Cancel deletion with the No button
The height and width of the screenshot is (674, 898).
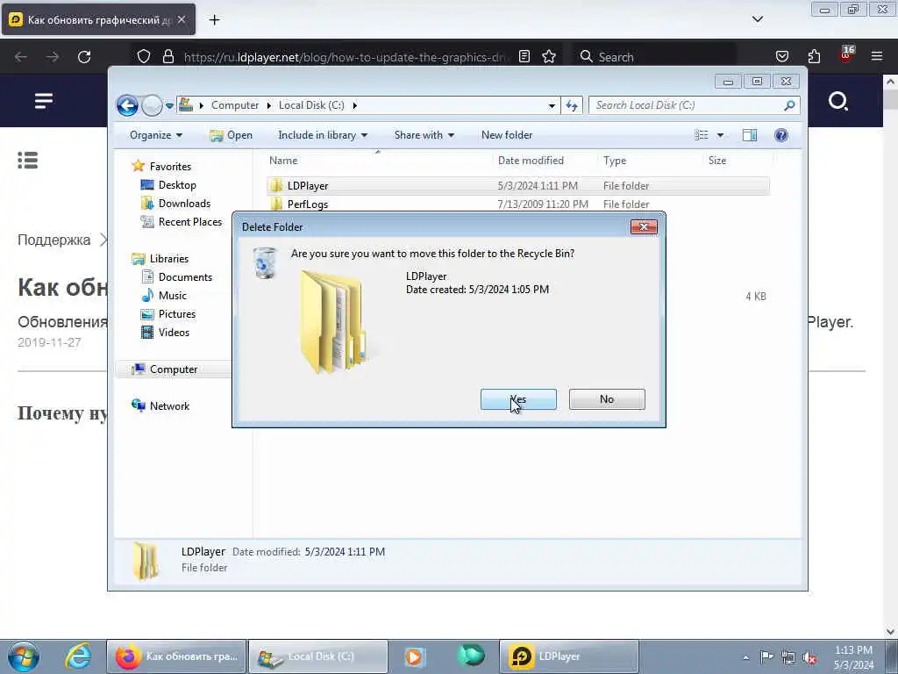point(607,399)
